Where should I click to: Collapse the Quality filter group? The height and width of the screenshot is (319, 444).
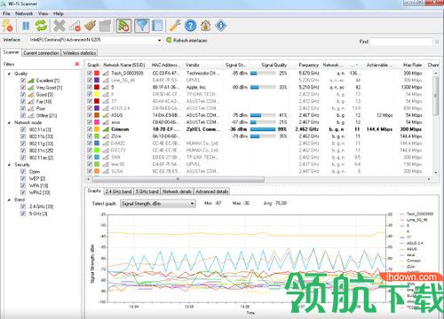point(9,74)
